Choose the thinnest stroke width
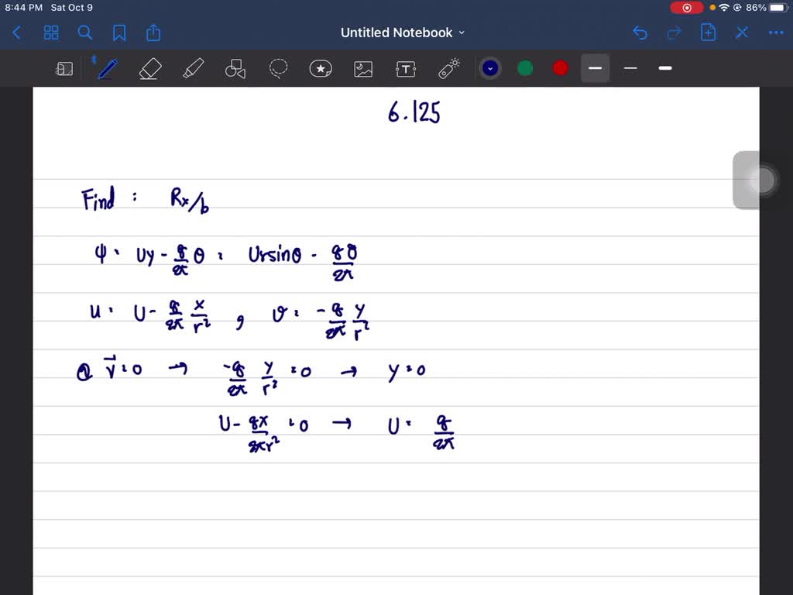Viewport: 793px width, 595px height. pyautogui.click(x=630, y=68)
